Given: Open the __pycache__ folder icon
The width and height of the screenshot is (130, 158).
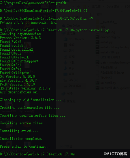Looking at the screenshot, I should 97,22.
